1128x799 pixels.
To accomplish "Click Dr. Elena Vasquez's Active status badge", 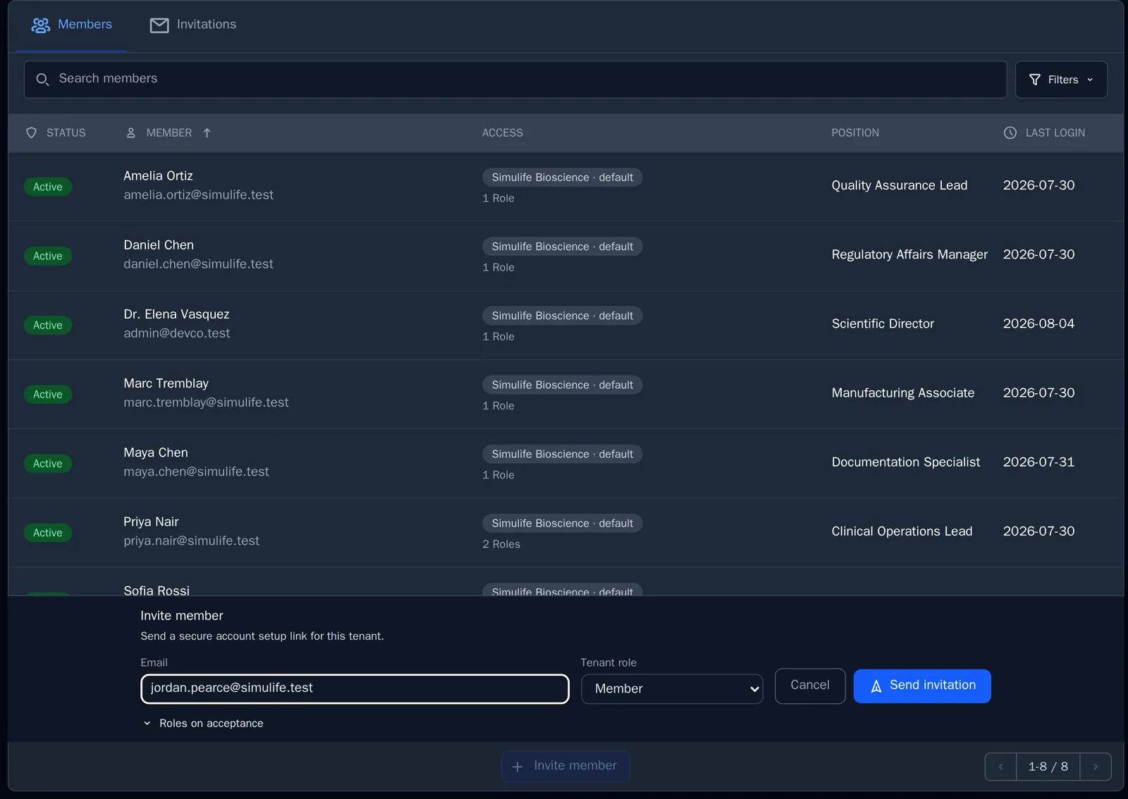I will coord(48,325).
